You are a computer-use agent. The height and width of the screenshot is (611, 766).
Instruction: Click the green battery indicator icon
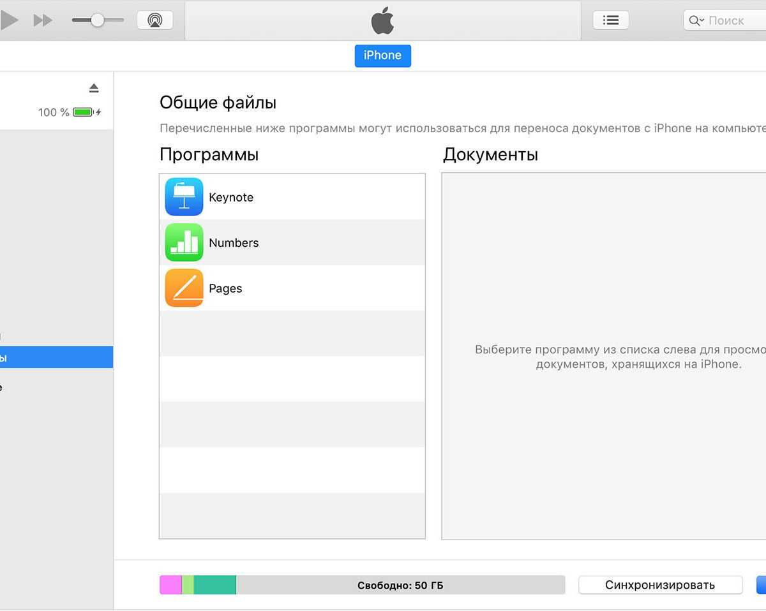[x=83, y=112]
